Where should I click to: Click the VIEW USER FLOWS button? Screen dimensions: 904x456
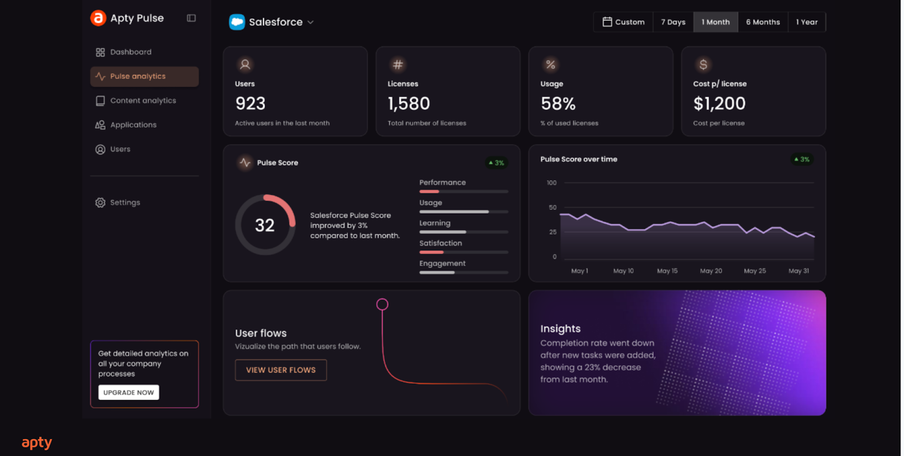coord(281,370)
